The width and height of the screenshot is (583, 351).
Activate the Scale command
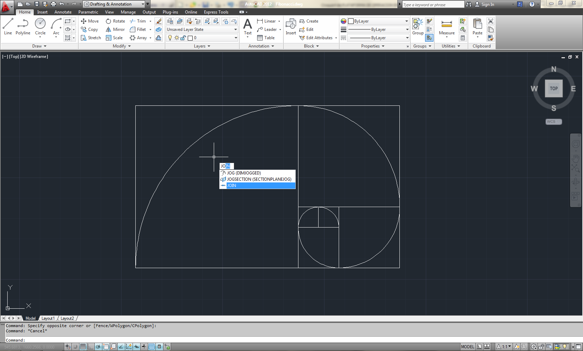point(114,38)
